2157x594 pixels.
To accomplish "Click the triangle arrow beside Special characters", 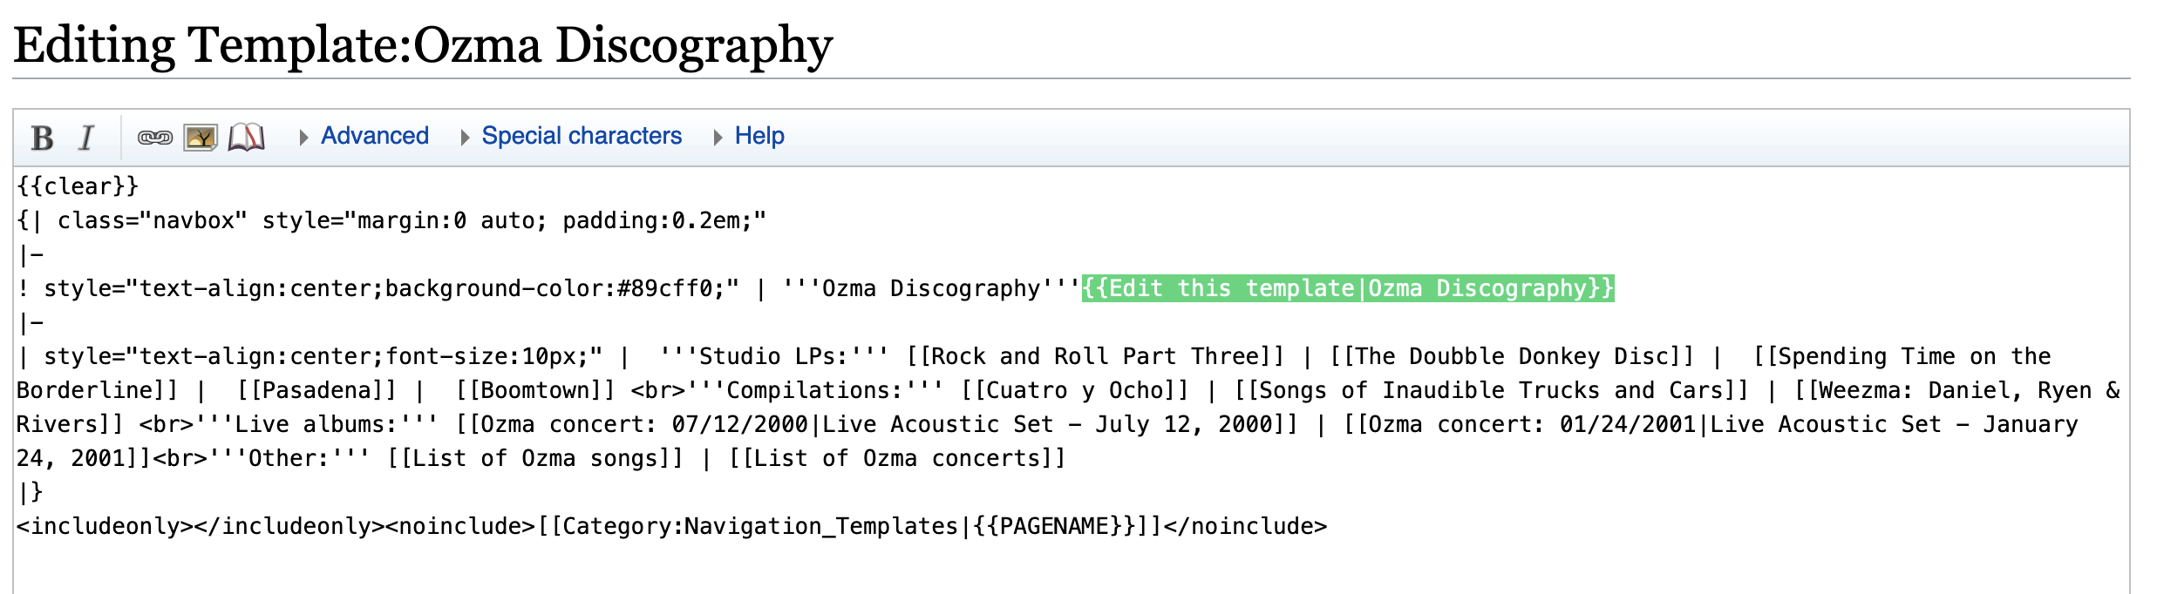I will 465,138.
